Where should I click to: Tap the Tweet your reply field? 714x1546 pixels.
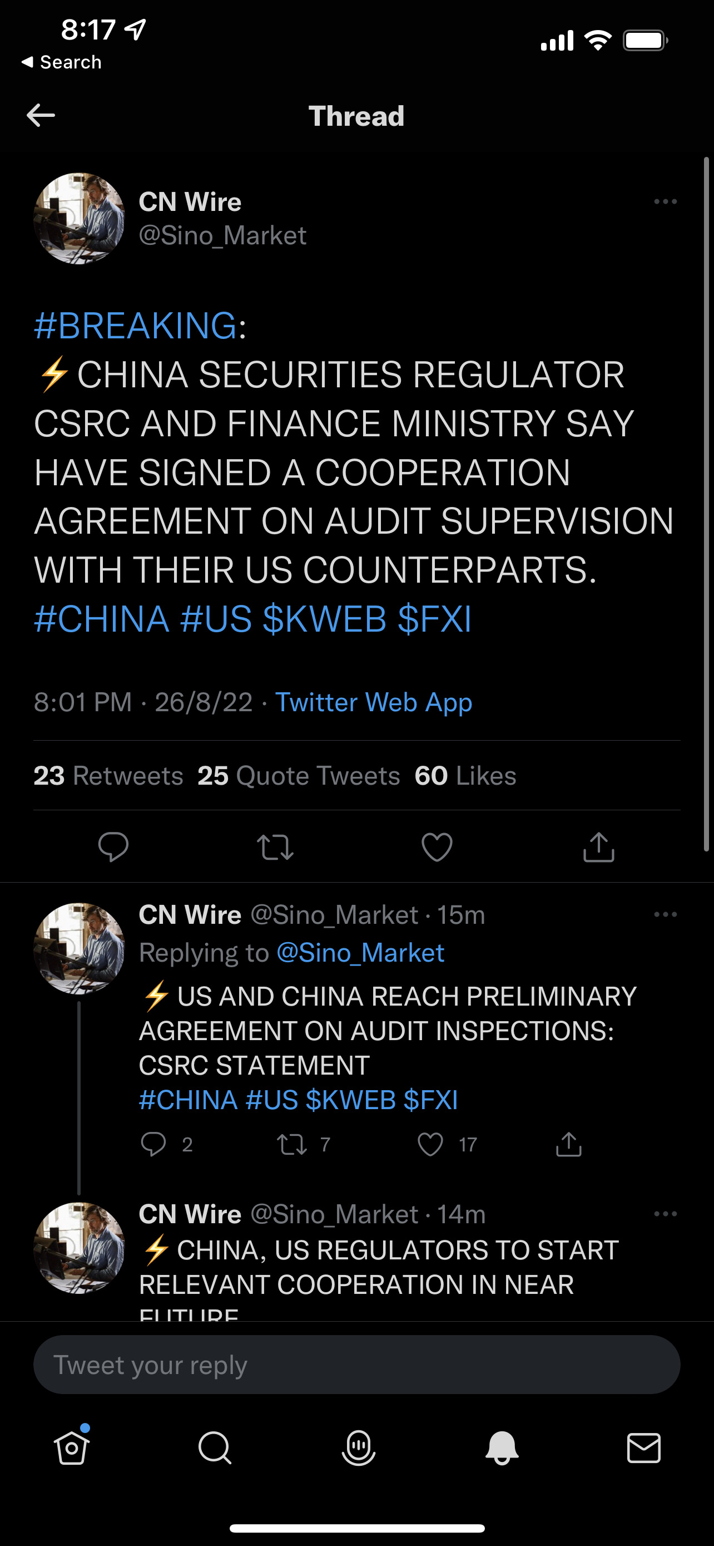click(356, 1365)
